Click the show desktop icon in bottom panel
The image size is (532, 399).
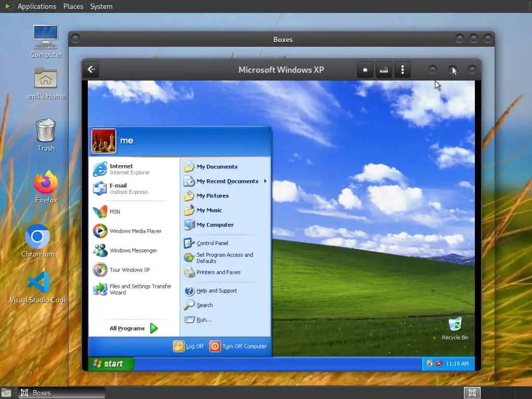(6, 393)
